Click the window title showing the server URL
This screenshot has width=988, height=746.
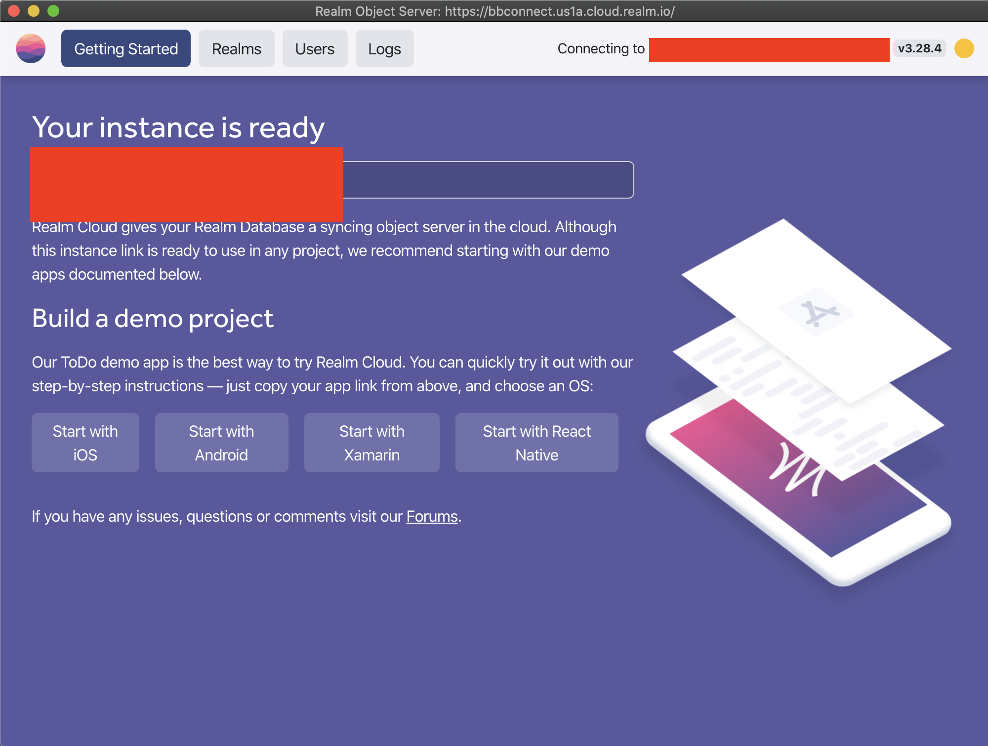495,11
